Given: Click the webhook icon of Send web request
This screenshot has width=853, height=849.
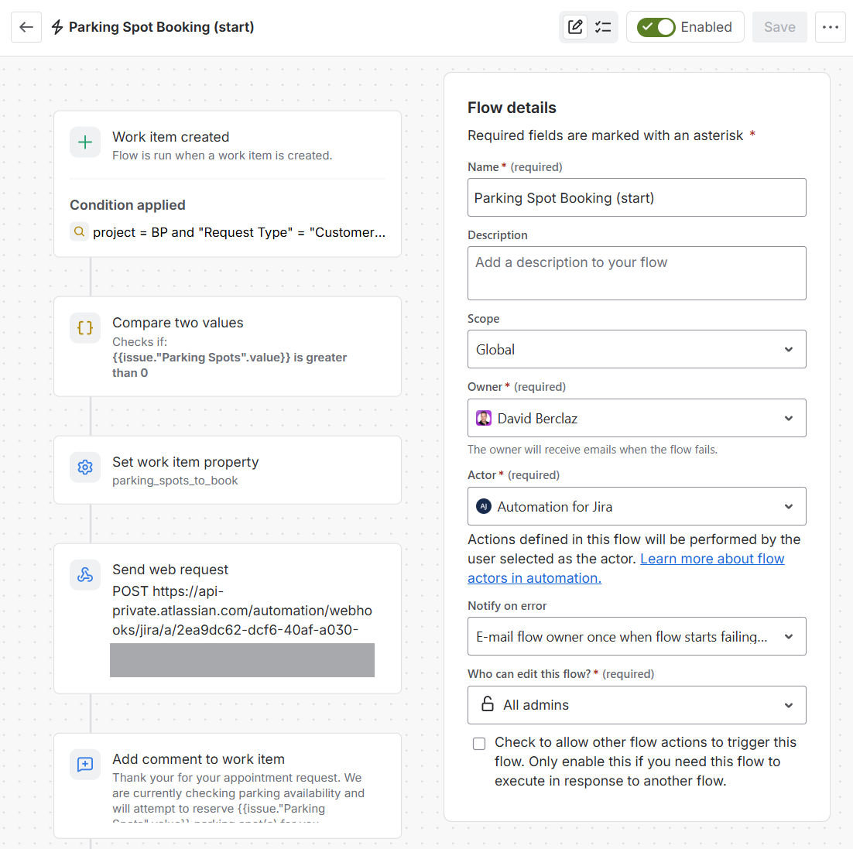Looking at the screenshot, I should (x=85, y=575).
